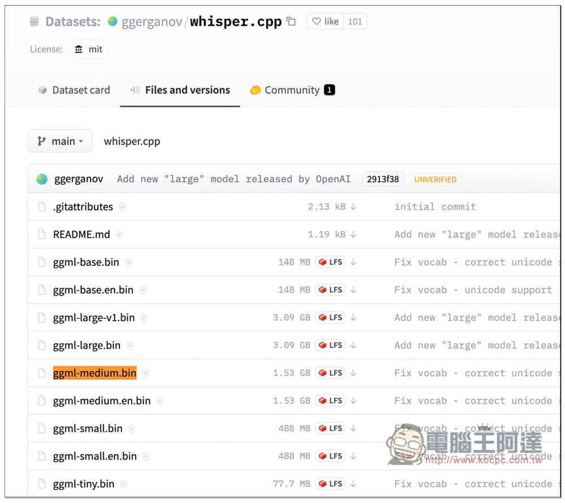The image size is (565, 503).
Task: Download README.md via its arrow icon
Action: [x=353, y=234]
